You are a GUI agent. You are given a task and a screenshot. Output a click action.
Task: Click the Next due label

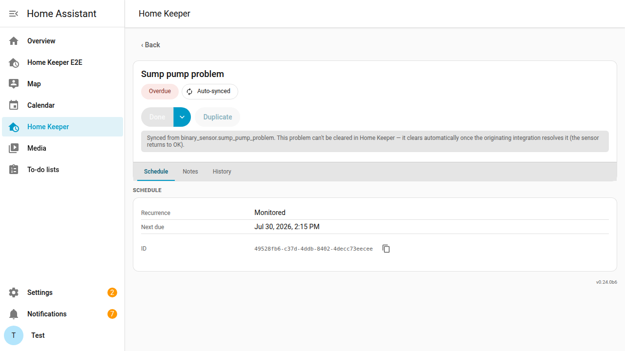point(153,227)
